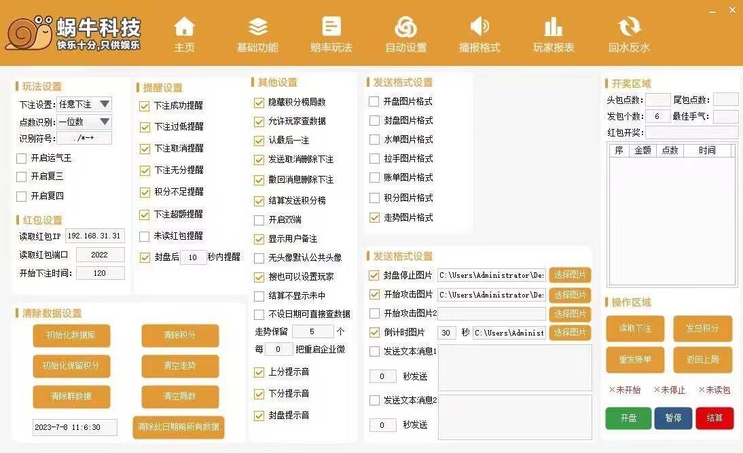Click 重发账单 button

pyautogui.click(x=635, y=360)
